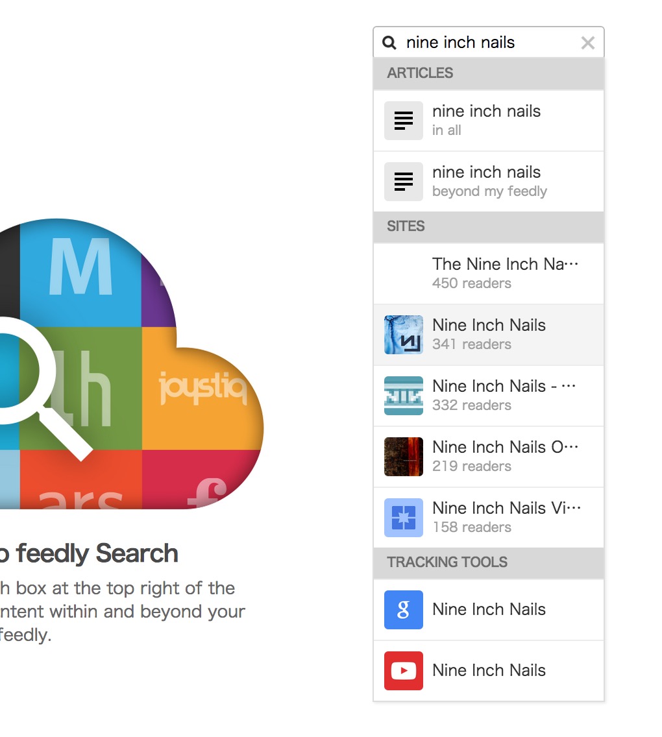
Task: Clear the search field with X
Action: click(587, 43)
